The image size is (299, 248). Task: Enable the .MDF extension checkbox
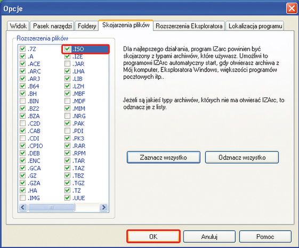pos(67,101)
